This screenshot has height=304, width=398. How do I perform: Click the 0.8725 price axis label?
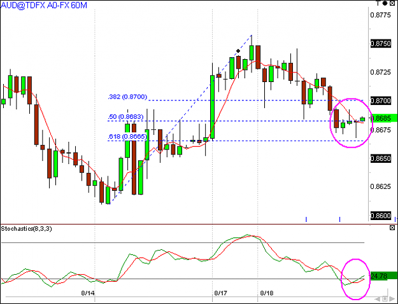(380, 73)
